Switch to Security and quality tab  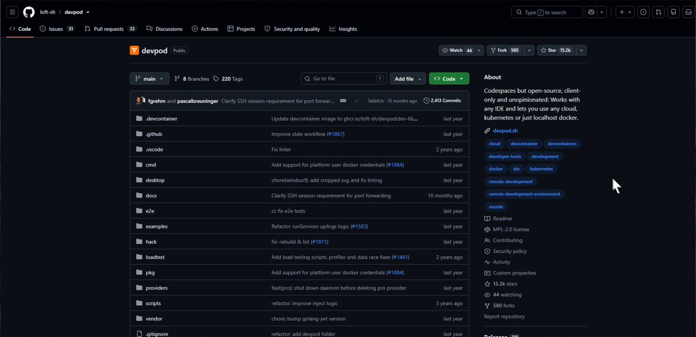tap(292, 29)
